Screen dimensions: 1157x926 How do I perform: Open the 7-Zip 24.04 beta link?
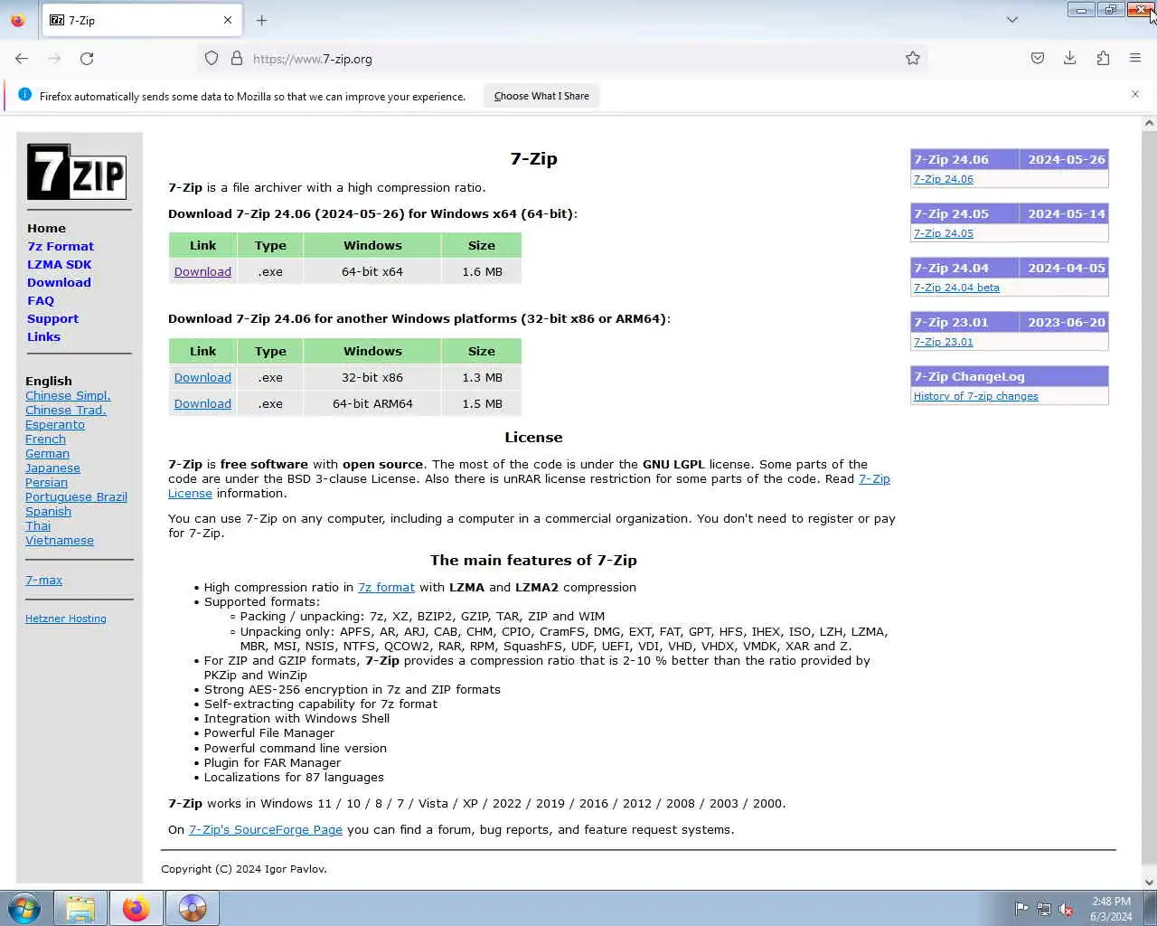tap(956, 288)
